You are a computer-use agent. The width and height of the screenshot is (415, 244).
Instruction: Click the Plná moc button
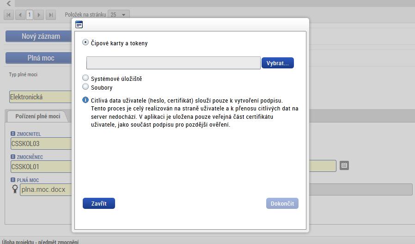[x=39, y=58]
